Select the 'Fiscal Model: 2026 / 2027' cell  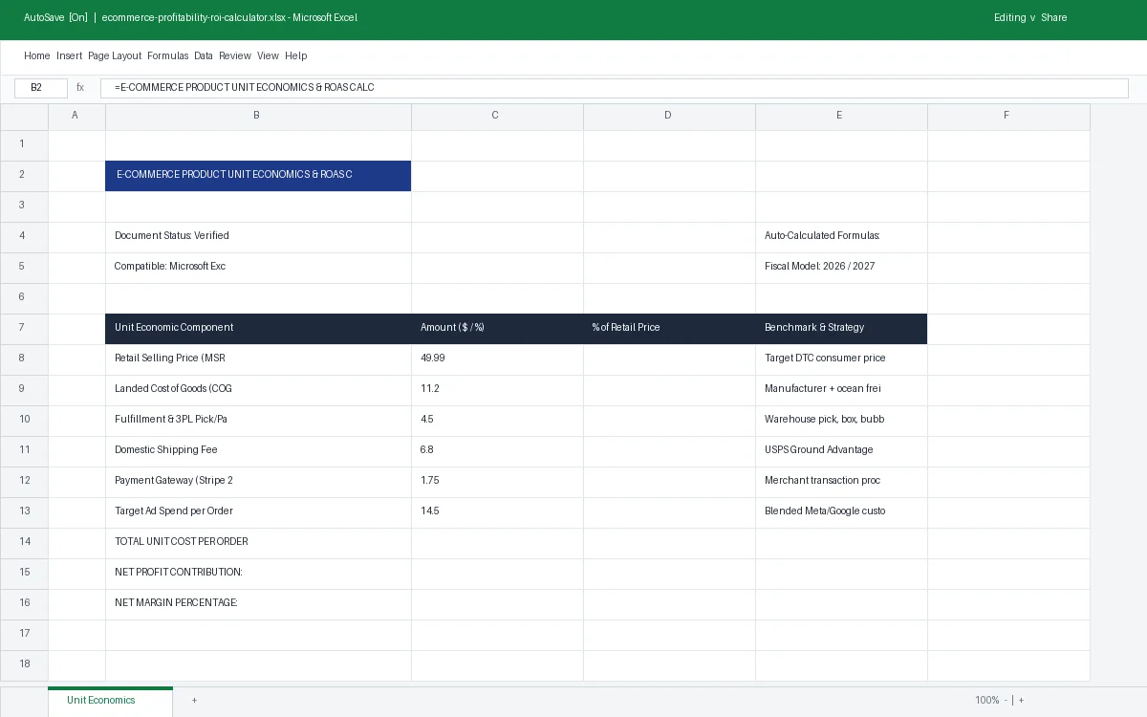pyautogui.click(x=841, y=267)
